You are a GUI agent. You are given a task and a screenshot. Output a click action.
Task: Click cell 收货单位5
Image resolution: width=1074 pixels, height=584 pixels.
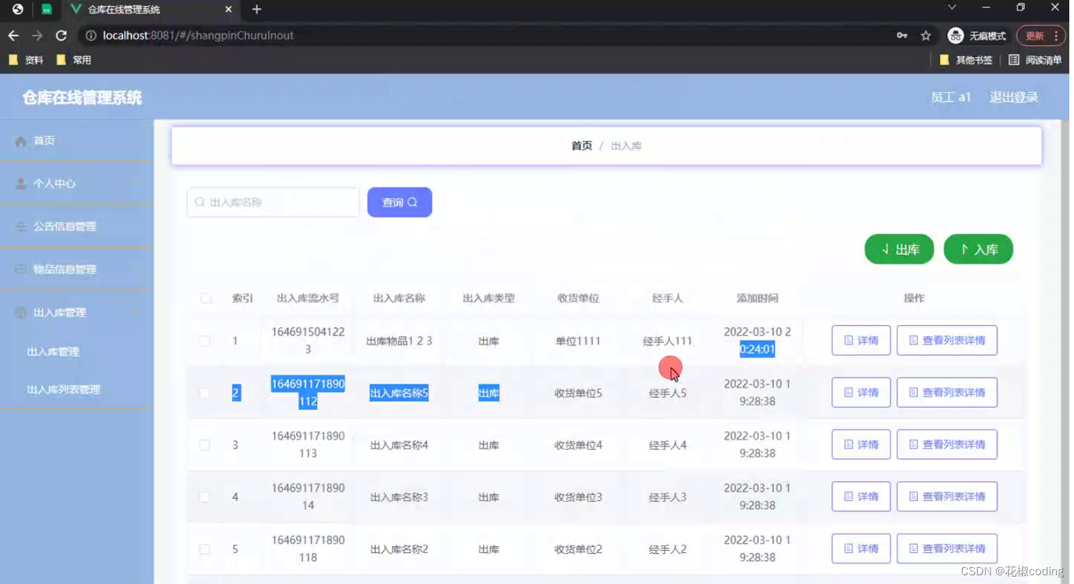click(578, 393)
